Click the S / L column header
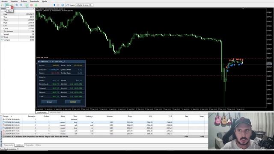The image size is (274, 154). pos(150,116)
